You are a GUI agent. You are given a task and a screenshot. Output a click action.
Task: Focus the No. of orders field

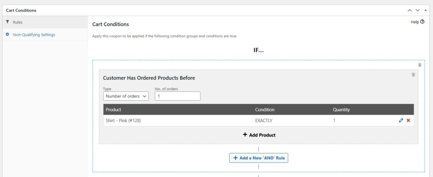tap(178, 96)
